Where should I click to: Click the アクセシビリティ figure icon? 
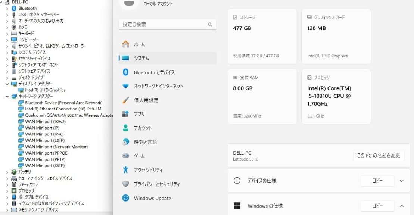[x=126, y=170]
